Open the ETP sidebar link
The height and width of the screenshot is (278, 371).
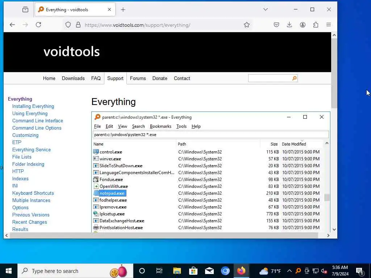[x=17, y=142]
